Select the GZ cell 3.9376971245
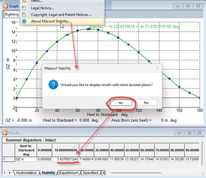This screenshot has width=206, height=178. (x=66, y=159)
